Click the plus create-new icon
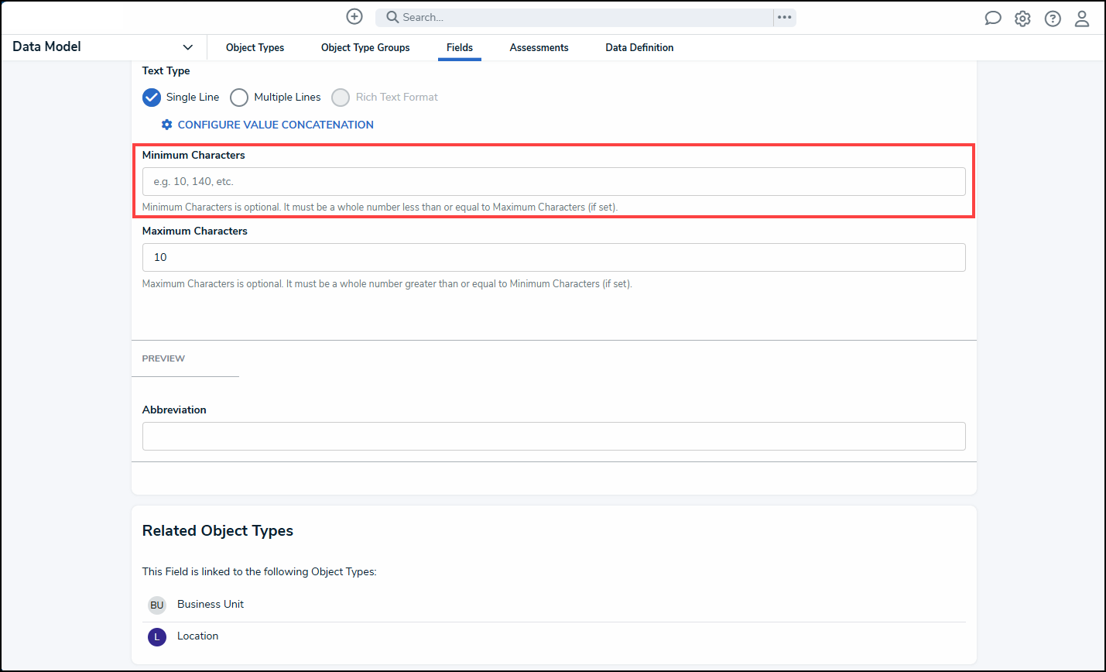 click(x=354, y=17)
